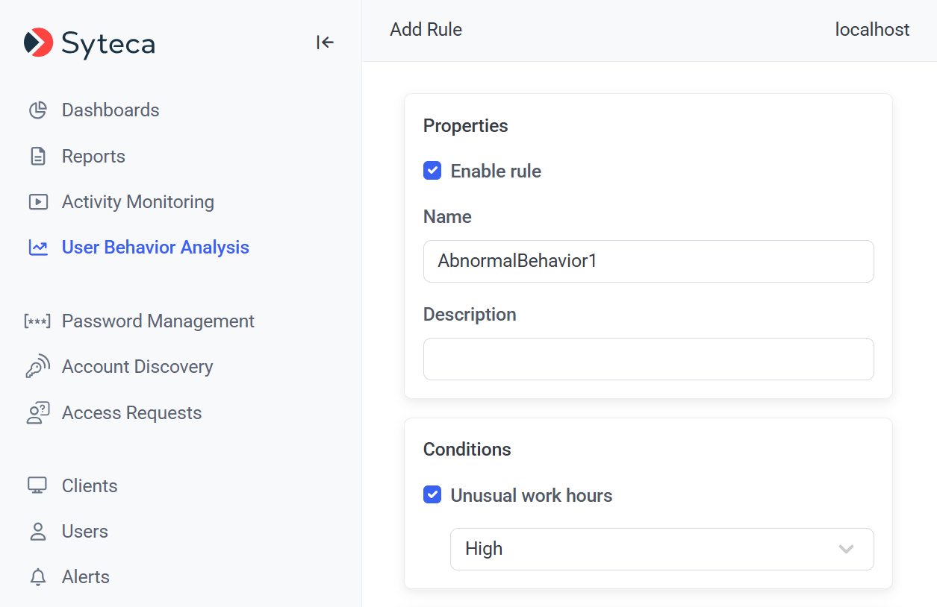Click the Dashboards pie chart icon
The width and height of the screenshot is (937, 607).
click(38, 110)
